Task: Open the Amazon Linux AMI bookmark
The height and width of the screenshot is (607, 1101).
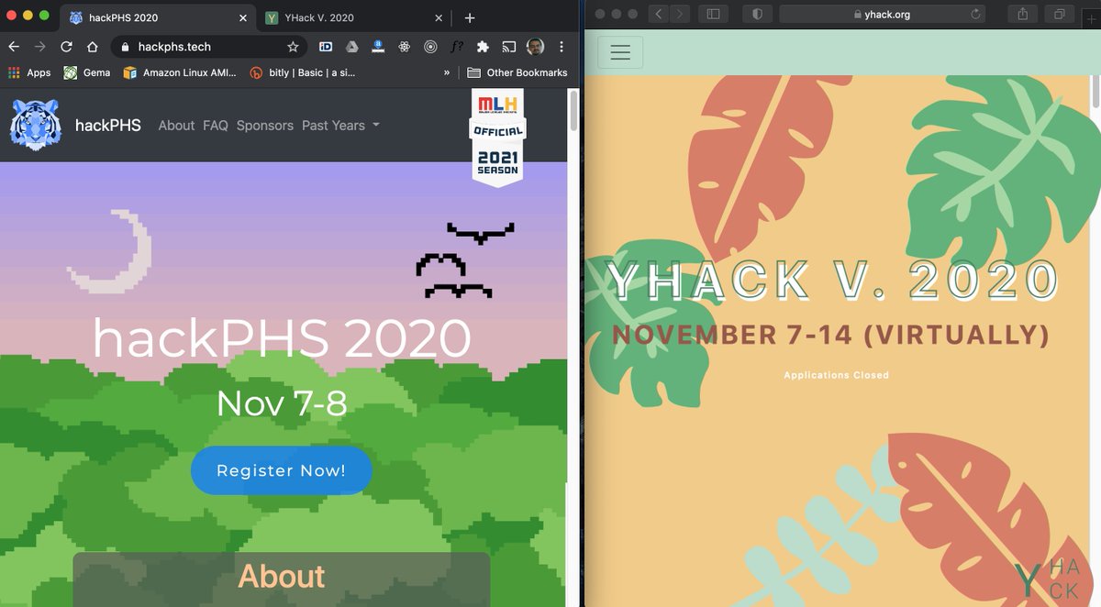Action: click(x=179, y=72)
